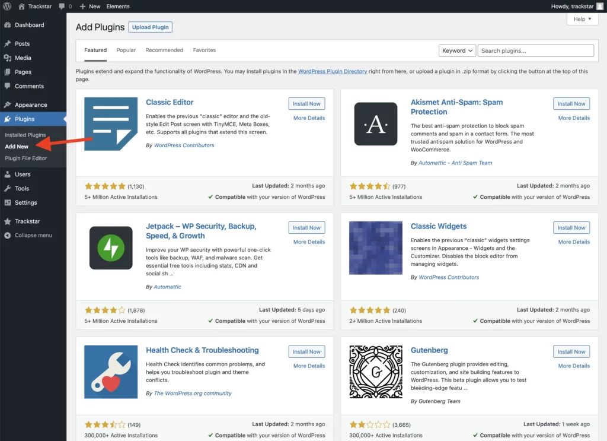View More Details for Classic Editor
The image size is (607, 441).
pos(309,118)
